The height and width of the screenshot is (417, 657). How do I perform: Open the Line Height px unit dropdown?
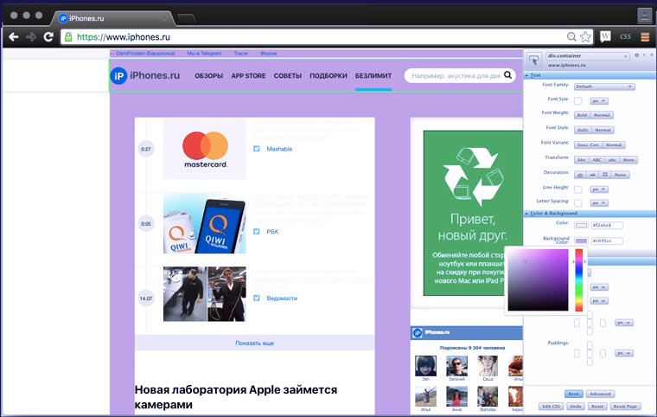[x=599, y=189]
